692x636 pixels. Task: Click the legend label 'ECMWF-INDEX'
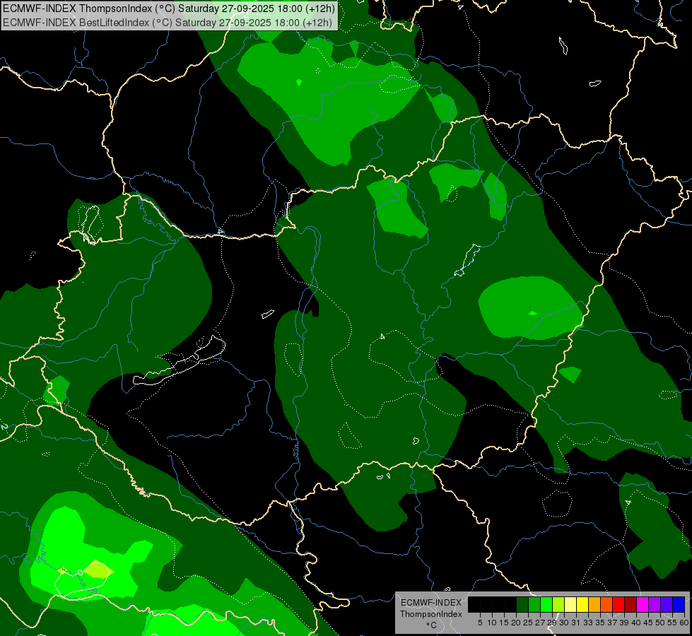click(431, 603)
